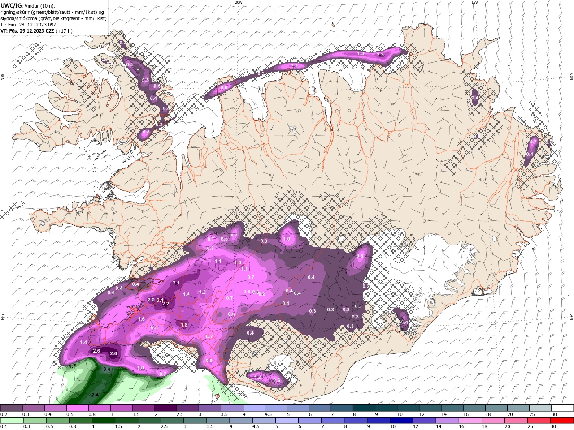Select lower legend swatch labeled 5
The image size is (574, 430).
[x=287, y=421]
